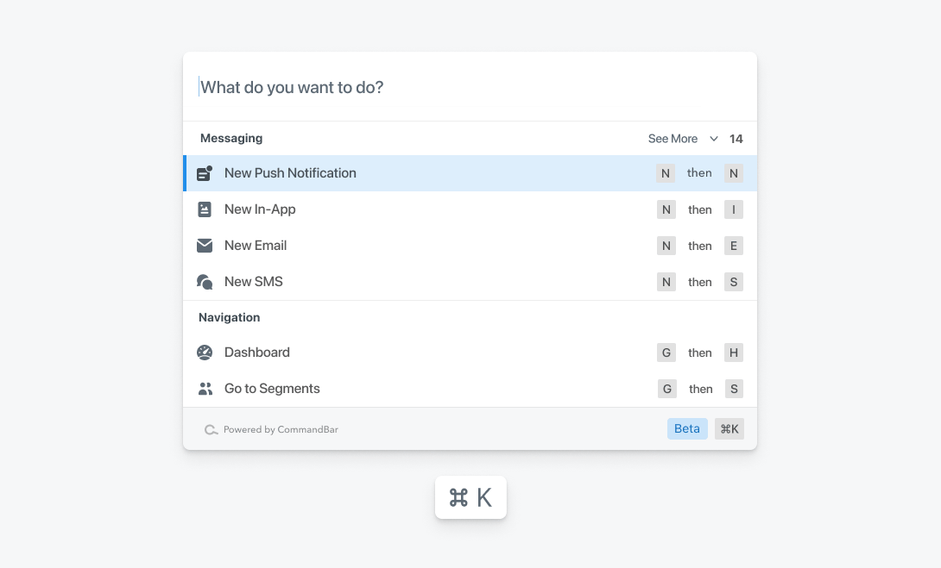Viewport: 941px width, 568px height.
Task: Click the first N key hint on New Push Notification
Action: point(666,173)
